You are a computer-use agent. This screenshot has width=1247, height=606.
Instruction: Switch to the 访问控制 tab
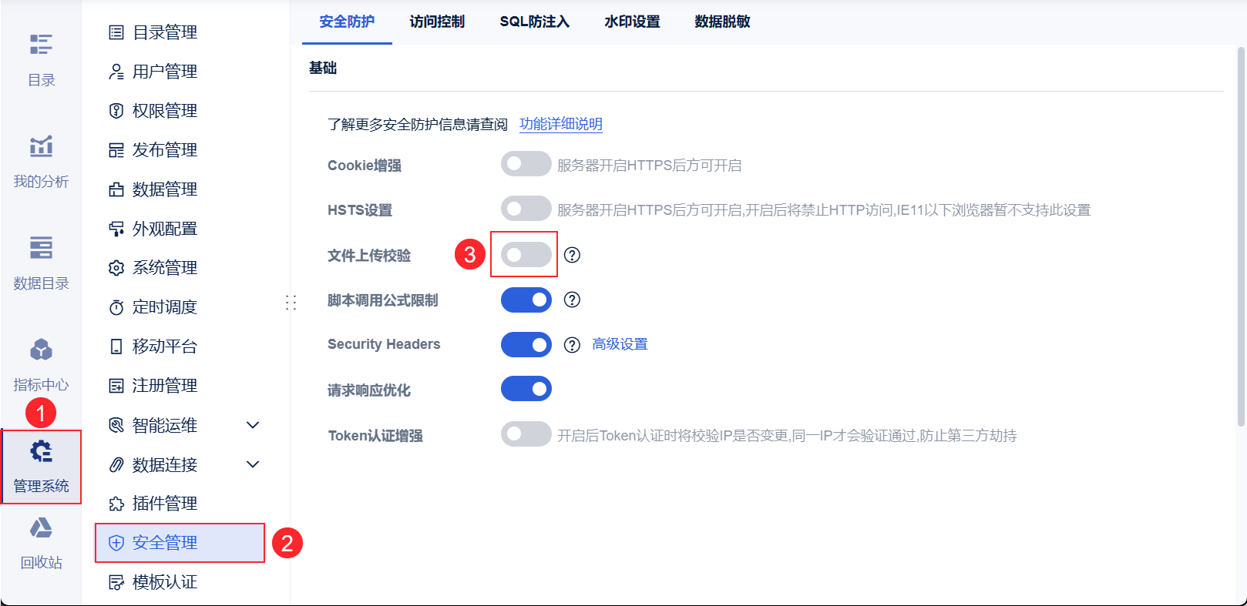coord(437,22)
